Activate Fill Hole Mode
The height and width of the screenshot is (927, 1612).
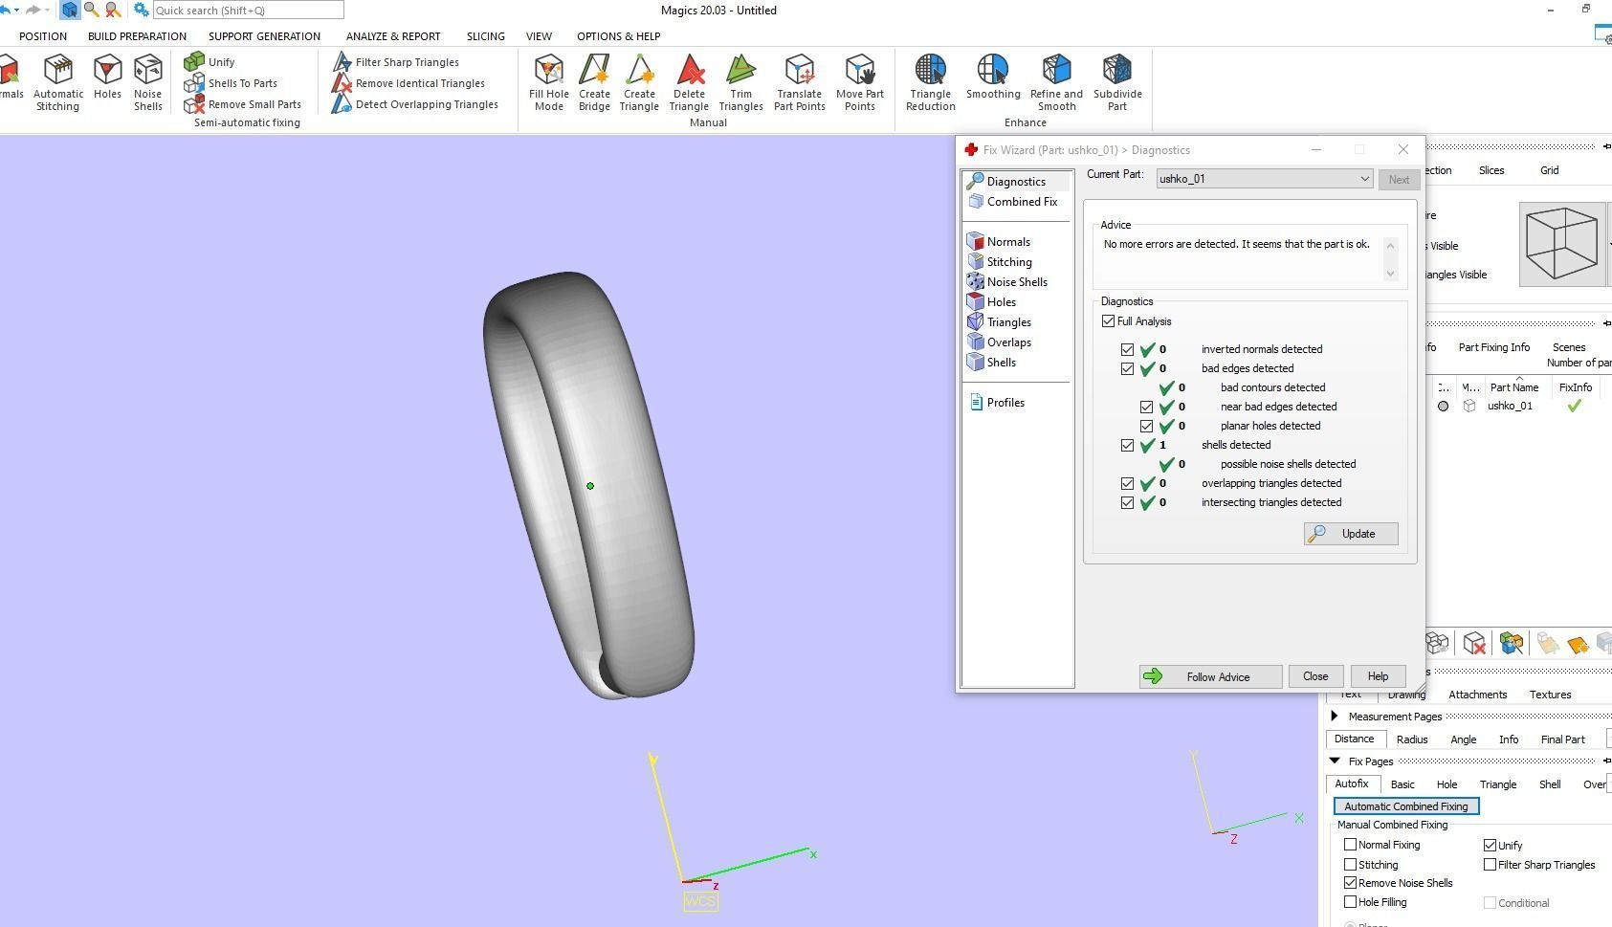click(x=549, y=83)
